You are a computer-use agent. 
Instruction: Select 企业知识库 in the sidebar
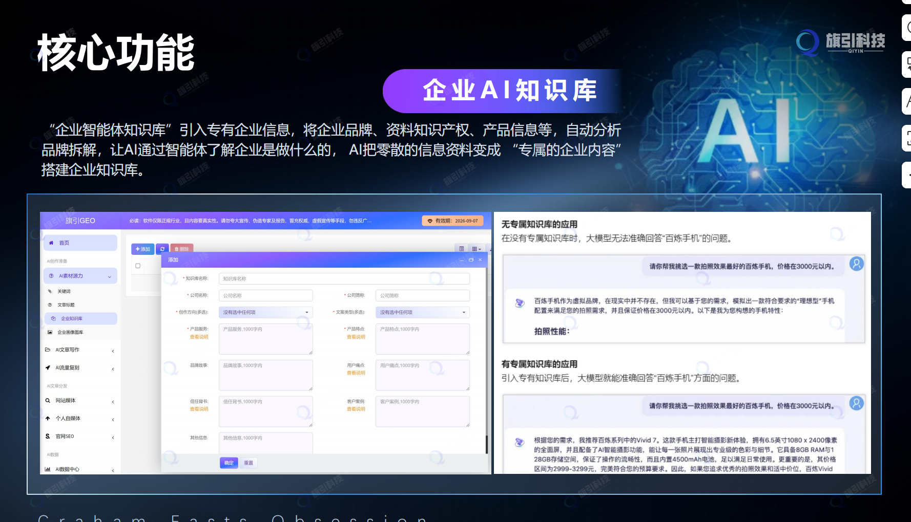[x=72, y=318]
